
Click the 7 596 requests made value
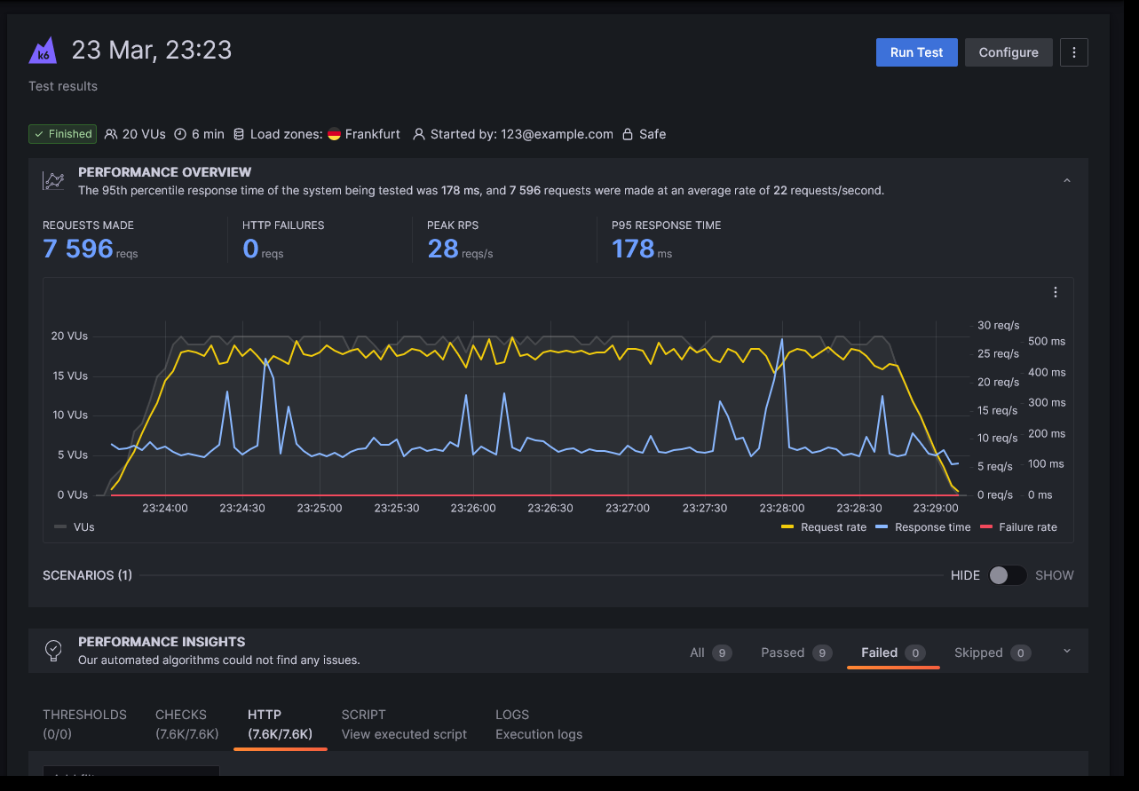click(78, 249)
